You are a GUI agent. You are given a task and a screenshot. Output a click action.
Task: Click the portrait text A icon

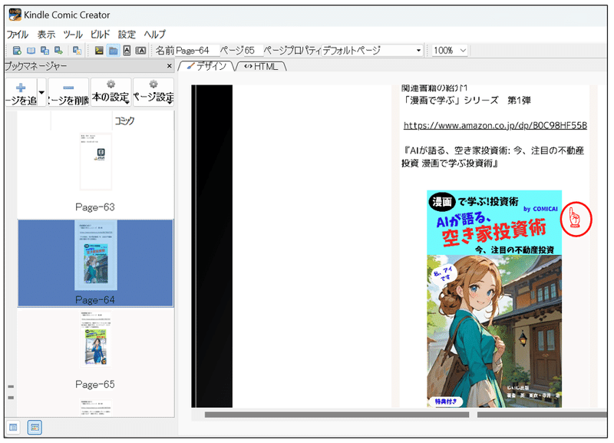127,51
